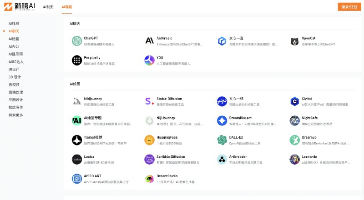
Task: Open the Civitai hexagon C icon
Action: (294, 101)
